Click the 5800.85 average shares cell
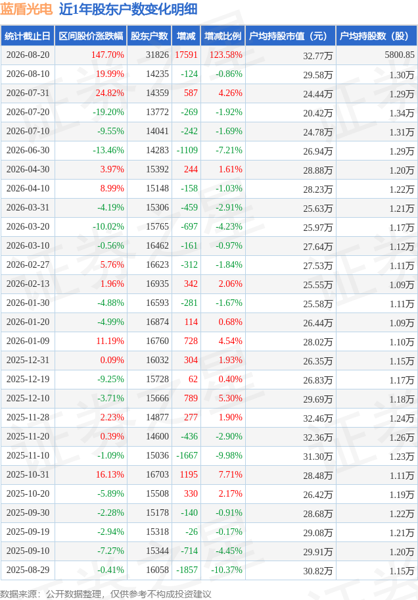Screen dimensions: 418x600 [399, 55]
